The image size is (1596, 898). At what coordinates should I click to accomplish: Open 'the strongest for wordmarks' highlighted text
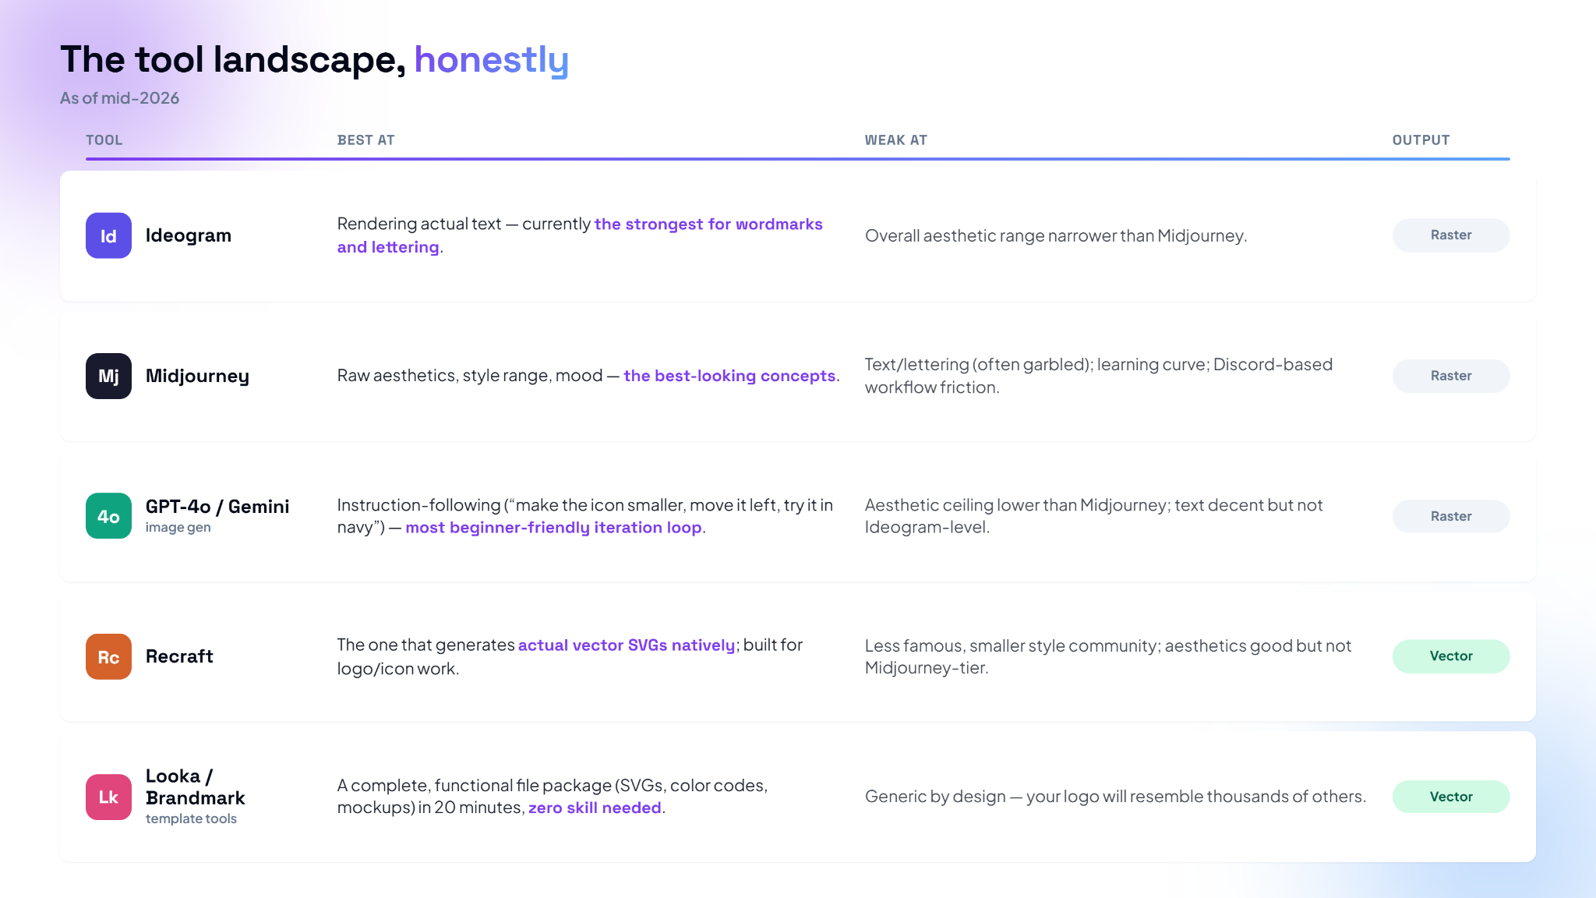(708, 224)
